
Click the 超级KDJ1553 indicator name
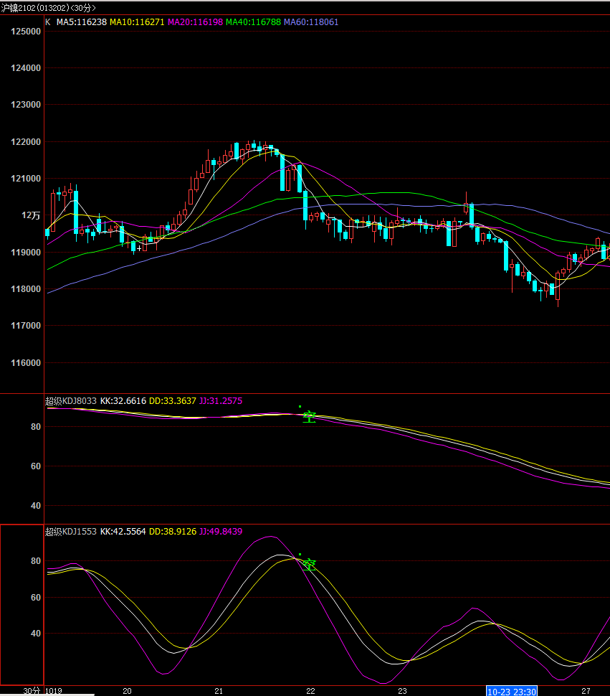[71, 531]
